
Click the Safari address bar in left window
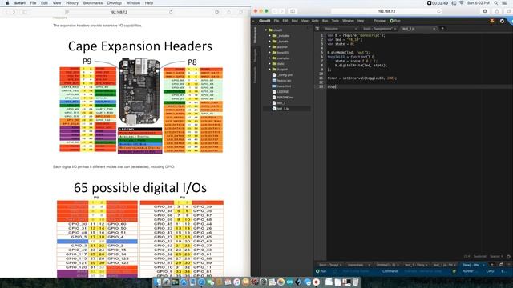pyautogui.click(x=119, y=12)
